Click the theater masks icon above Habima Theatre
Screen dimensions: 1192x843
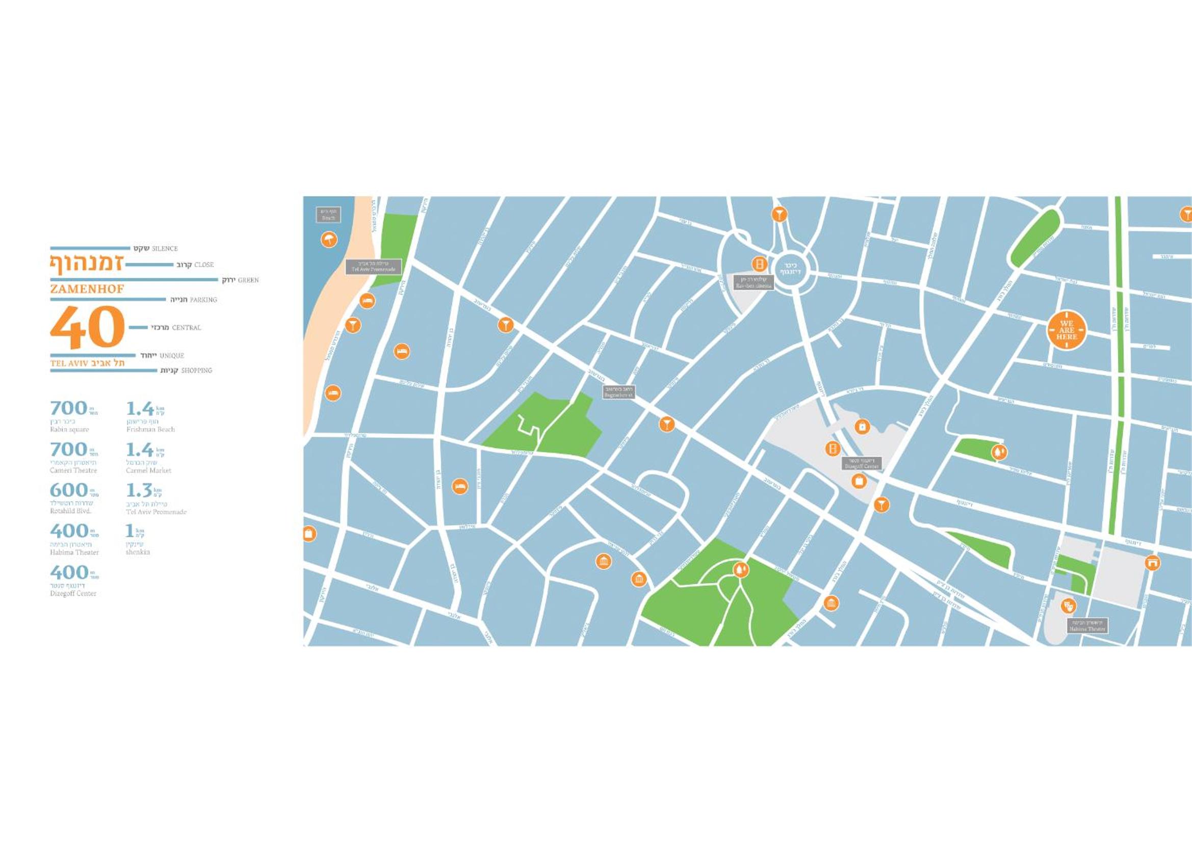(x=1068, y=605)
